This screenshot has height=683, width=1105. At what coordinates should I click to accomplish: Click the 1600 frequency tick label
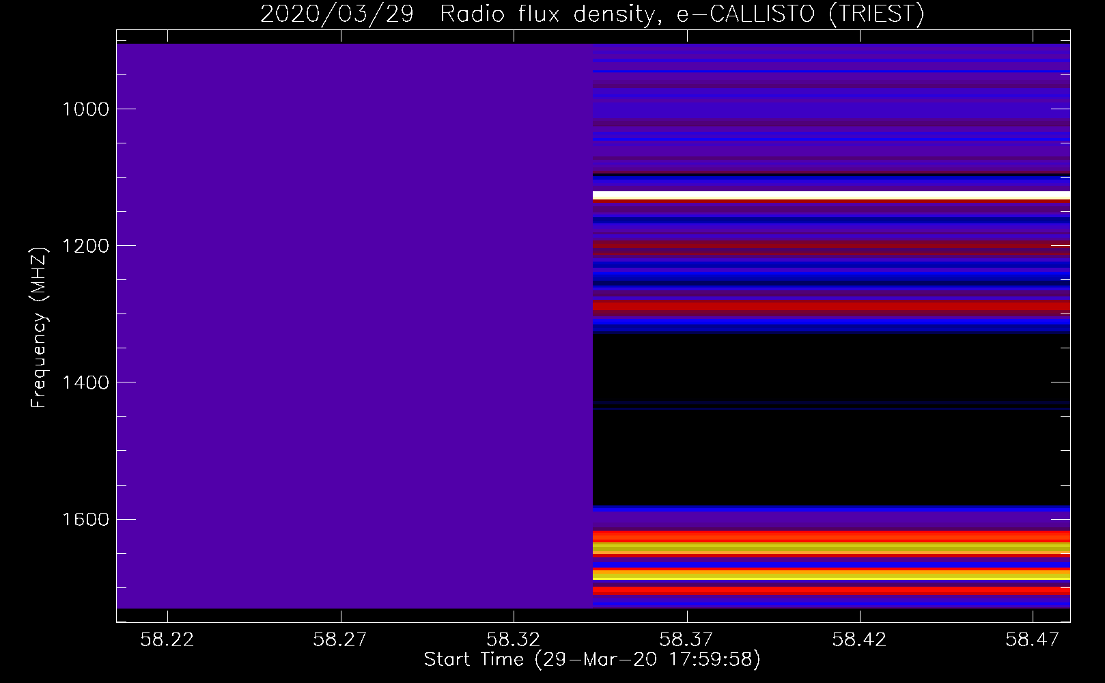(85, 519)
